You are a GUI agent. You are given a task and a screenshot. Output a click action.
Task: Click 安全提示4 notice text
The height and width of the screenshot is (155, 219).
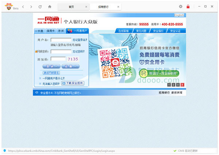[61, 93]
